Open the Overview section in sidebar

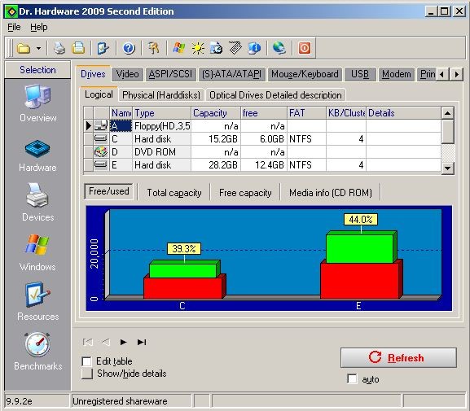tap(37, 103)
